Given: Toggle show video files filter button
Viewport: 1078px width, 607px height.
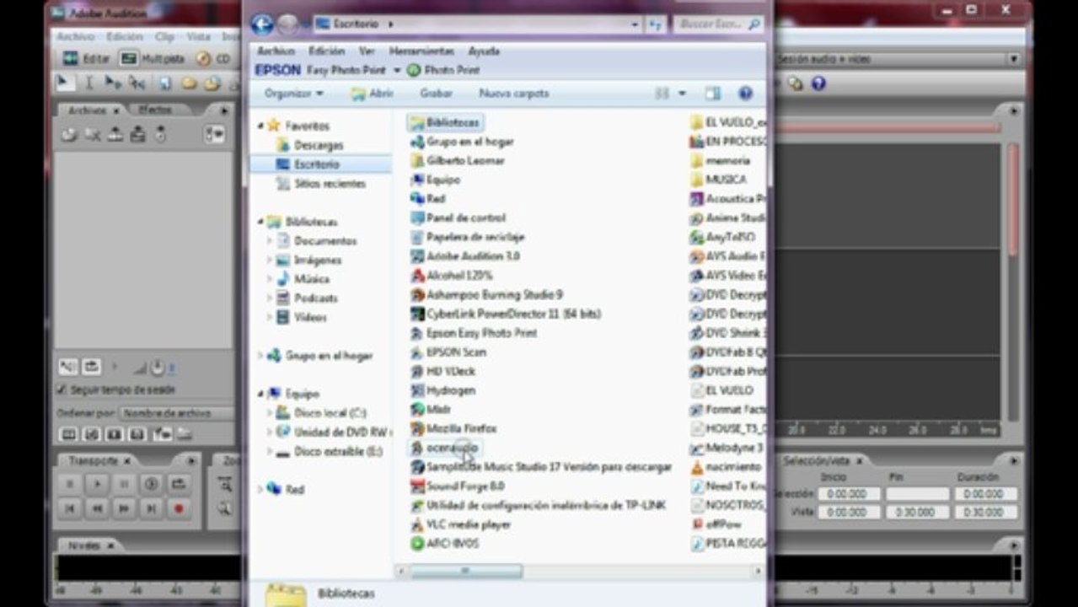Looking at the screenshot, I should (x=114, y=434).
